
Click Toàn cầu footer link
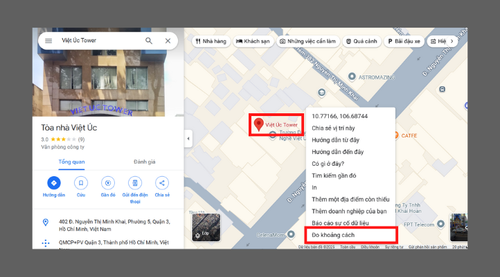pyautogui.click(x=348, y=247)
